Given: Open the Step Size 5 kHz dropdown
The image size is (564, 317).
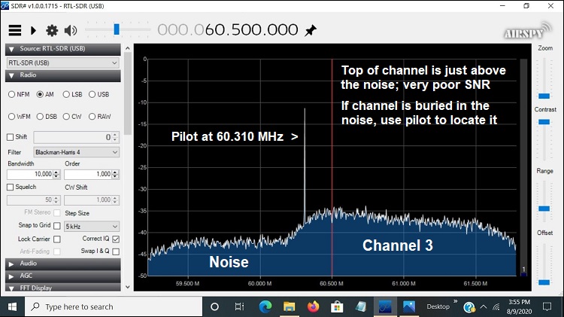Looking at the screenshot, I should coord(92,226).
